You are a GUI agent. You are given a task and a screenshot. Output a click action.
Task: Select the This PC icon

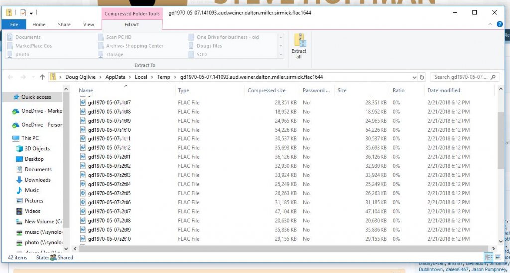point(16,138)
